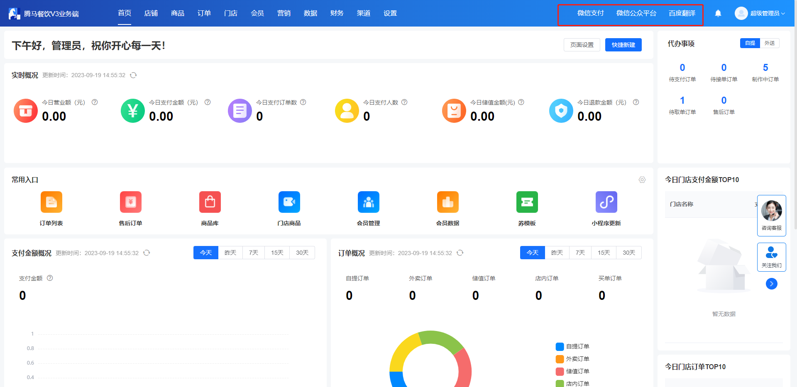Show help for 今日支付订单数
797x387 pixels.
click(303, 102)
